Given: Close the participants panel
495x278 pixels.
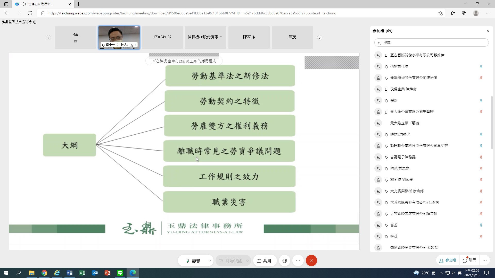Looking at the screenshot, I should point(488,31).
